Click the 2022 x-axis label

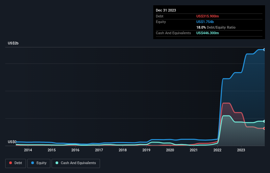pyautogui.click(x=217, y=150)
